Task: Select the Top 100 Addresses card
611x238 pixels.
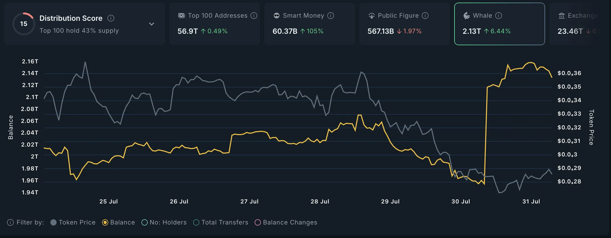Action: (214, 24)
